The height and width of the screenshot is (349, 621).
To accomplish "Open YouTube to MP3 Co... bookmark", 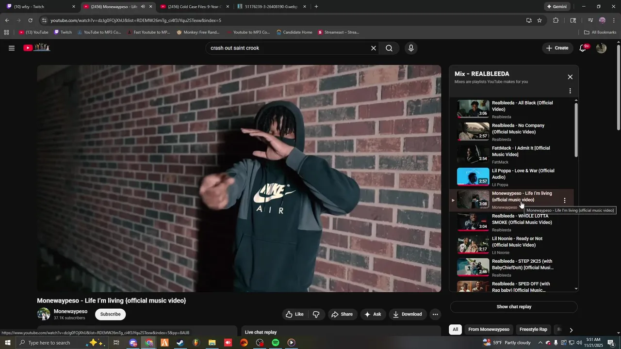I will point(99,32).
